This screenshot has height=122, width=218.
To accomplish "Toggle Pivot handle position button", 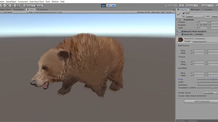I will [28, 6].
